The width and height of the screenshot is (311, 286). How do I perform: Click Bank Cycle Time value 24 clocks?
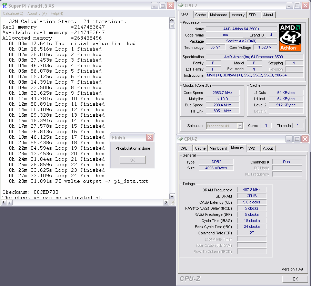coord(252,226)
